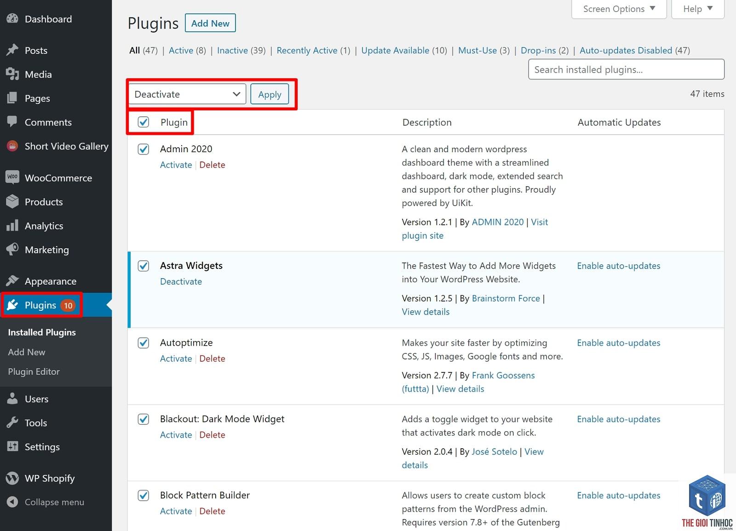Image resolution: width=736 pixels, height=531 pixels.
Task: Activate the Admin 2020 plugin
Action: pyautogui.click(x=176, y=165)
